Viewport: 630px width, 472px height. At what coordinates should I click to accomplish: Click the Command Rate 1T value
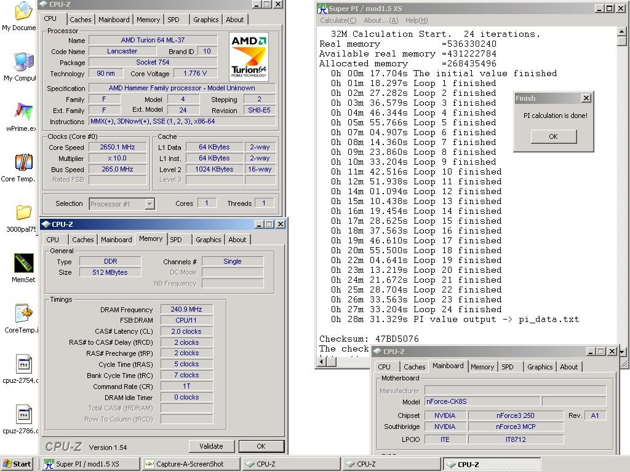point(186,386)
